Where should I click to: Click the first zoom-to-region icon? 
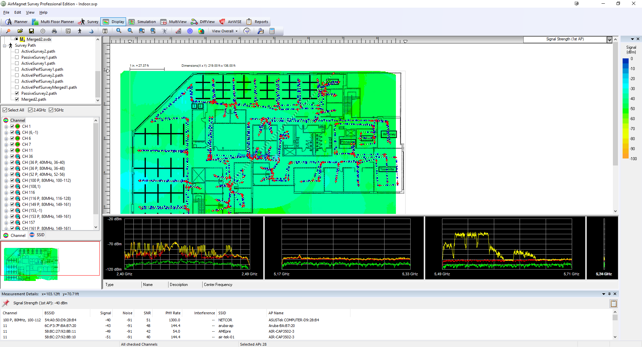142,31
